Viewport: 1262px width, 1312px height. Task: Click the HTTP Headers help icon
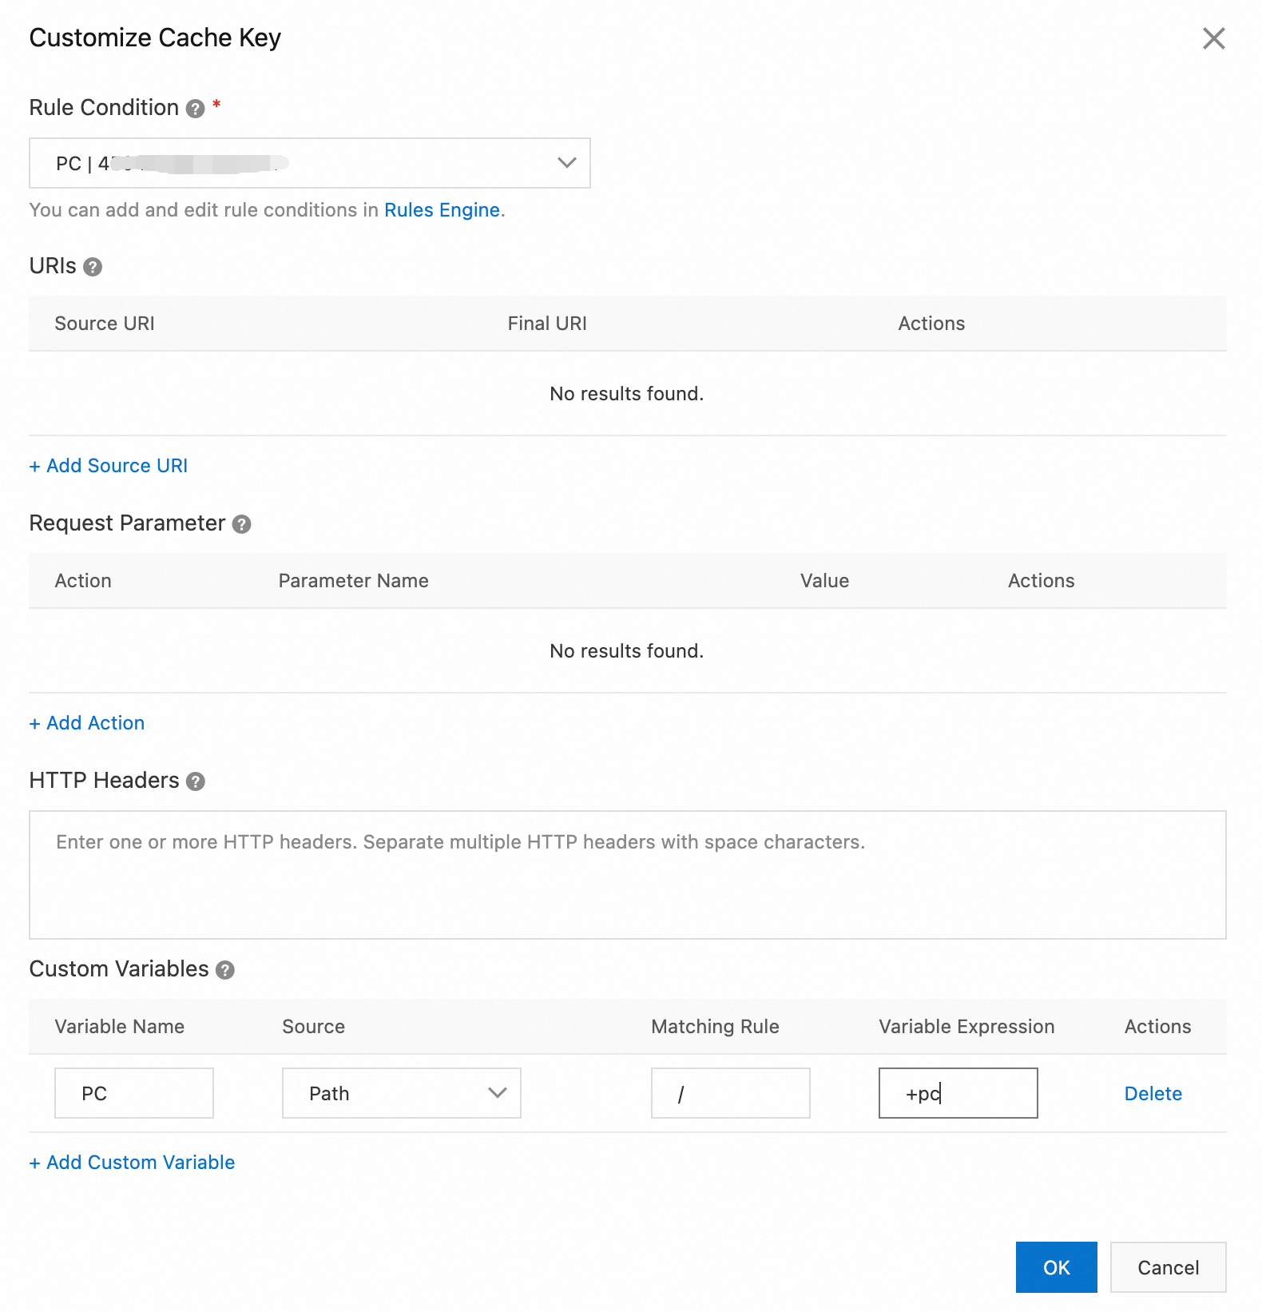pos(196,781)
